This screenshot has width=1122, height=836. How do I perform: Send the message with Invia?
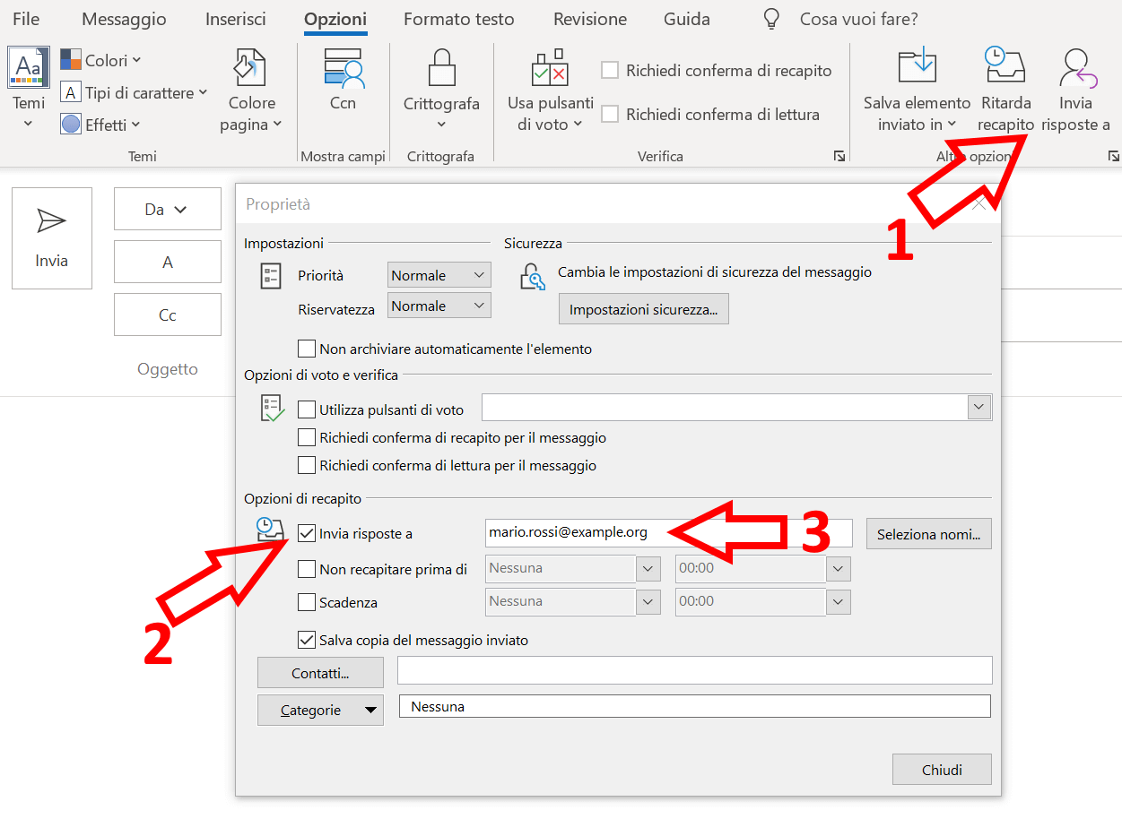click(52, 238)
